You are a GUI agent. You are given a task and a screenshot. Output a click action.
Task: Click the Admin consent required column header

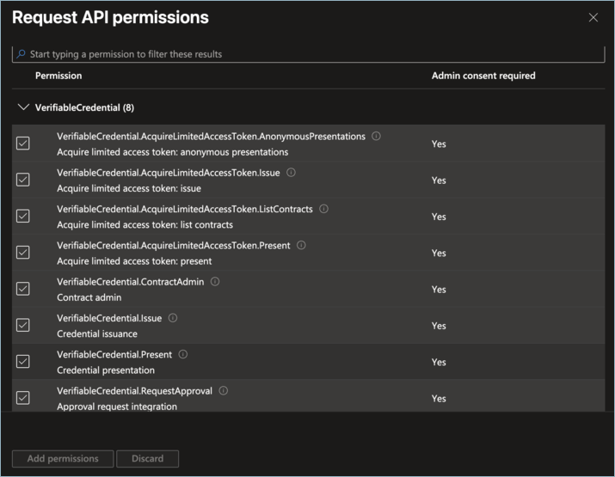click(483, 76)
